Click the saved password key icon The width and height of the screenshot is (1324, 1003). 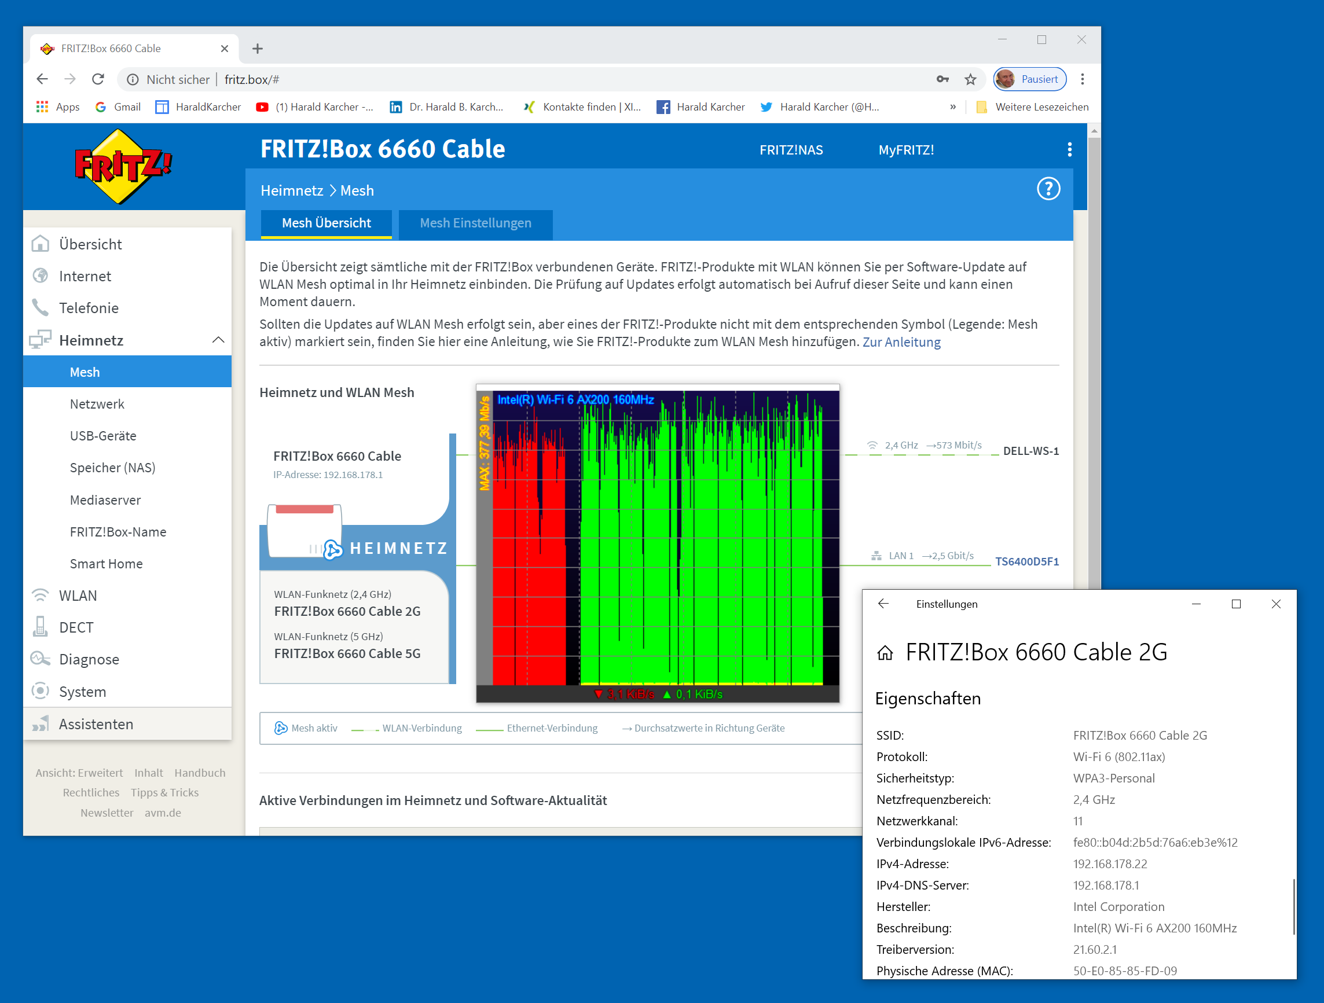[942, 79]
